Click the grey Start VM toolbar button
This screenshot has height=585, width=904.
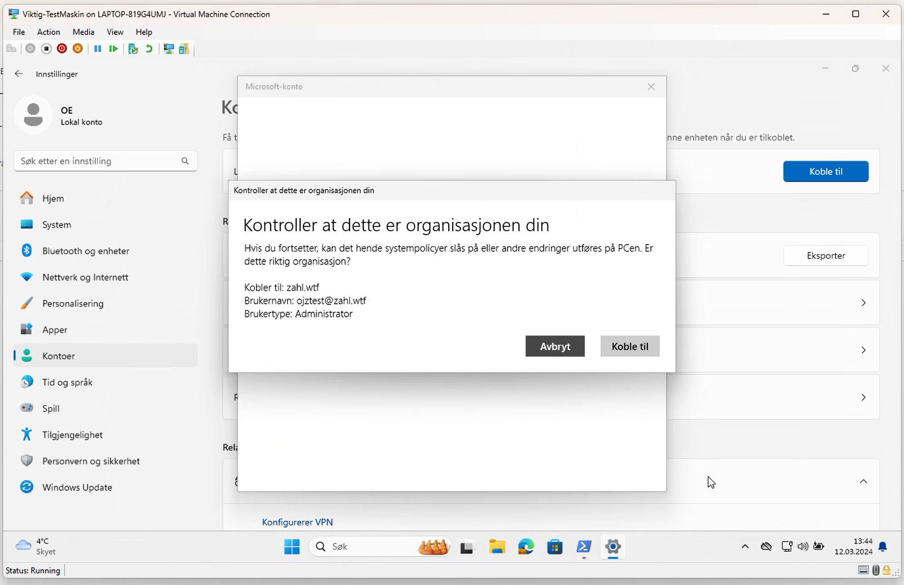(x=30, y=49)
